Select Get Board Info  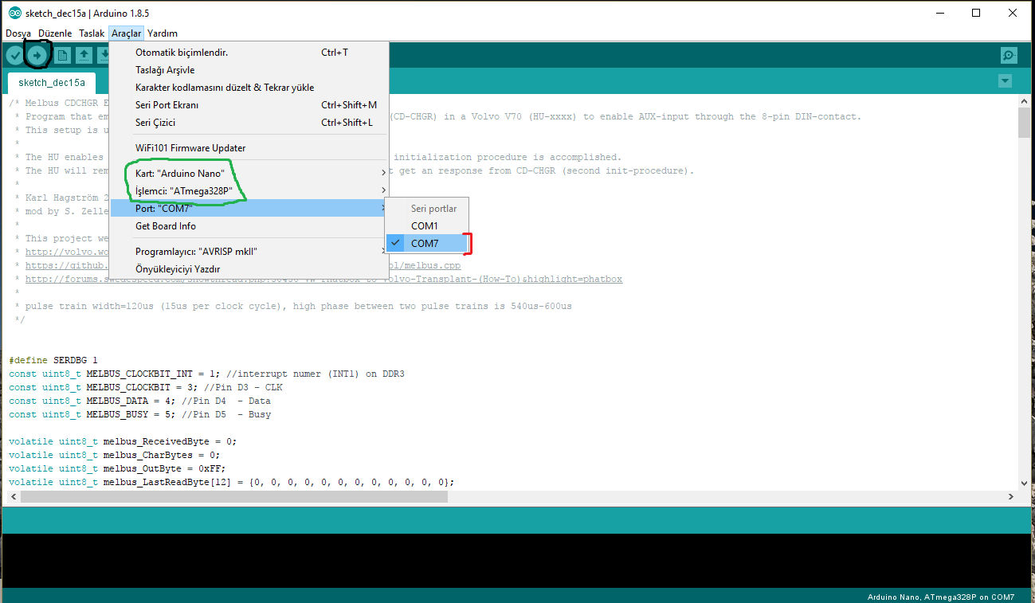click(249, 226)
